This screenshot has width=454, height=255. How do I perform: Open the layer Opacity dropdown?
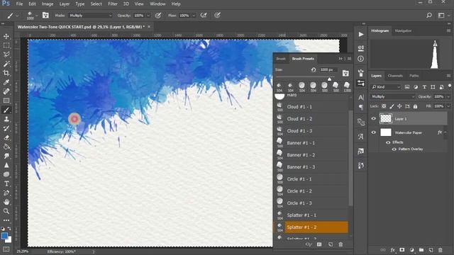point(448,96)
